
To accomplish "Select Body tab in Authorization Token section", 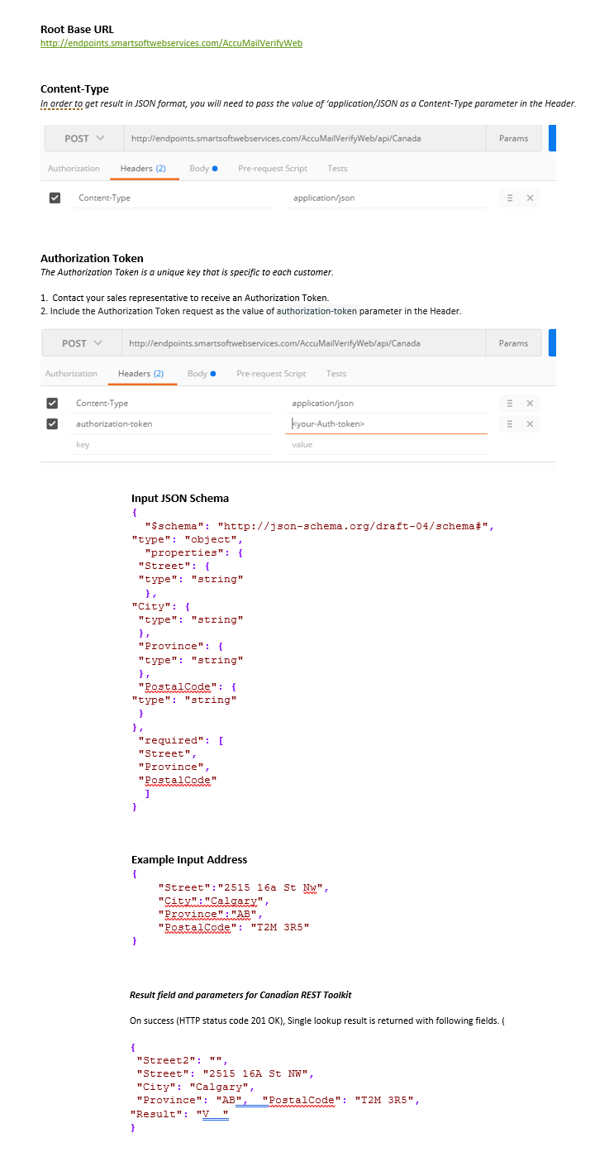I will point(202,374).
